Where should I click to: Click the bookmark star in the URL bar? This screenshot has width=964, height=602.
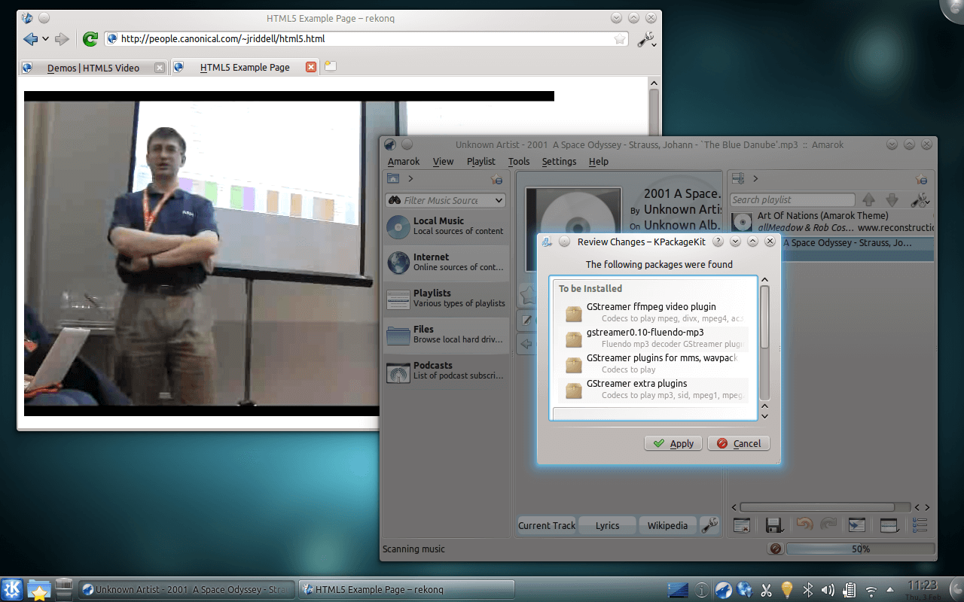point(619,39)
